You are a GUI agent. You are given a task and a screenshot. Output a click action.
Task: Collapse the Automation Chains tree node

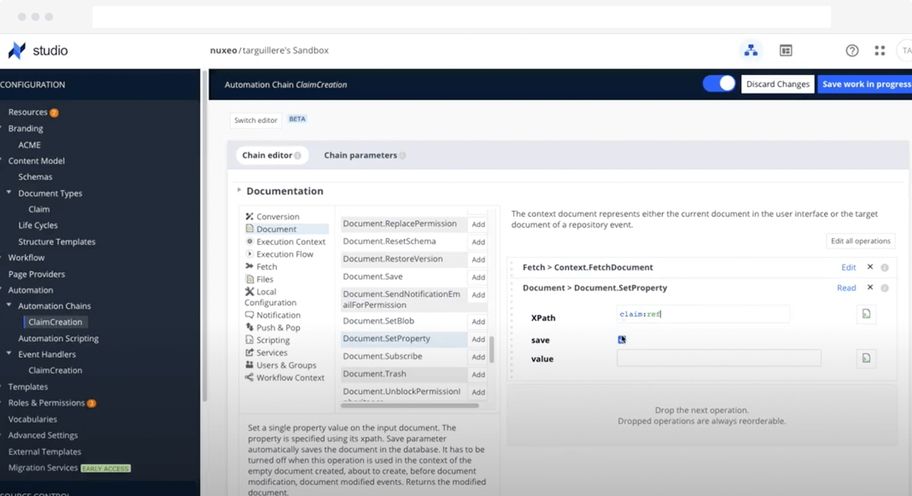[x=9, y=305]
